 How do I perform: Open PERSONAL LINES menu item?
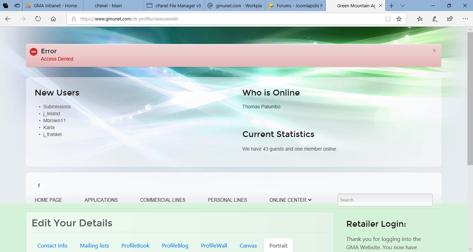click(227, 200)
